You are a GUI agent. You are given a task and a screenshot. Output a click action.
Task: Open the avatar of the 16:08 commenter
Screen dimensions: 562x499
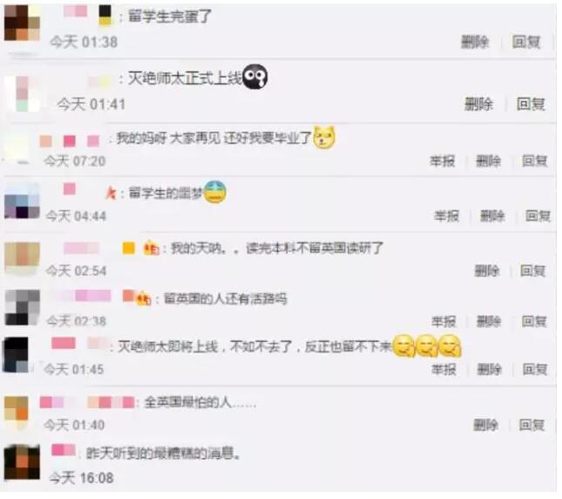(22, 461)
